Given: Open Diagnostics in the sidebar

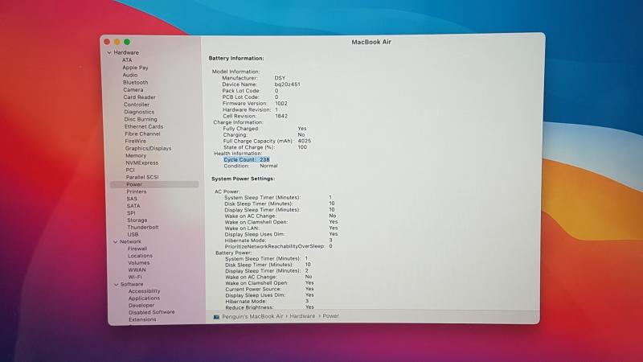Looking at the screenshot, I should click(x=139, y=112).
